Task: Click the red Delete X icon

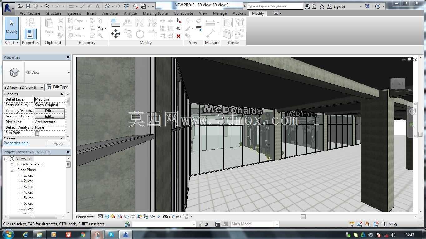Action: click(179, 36)
